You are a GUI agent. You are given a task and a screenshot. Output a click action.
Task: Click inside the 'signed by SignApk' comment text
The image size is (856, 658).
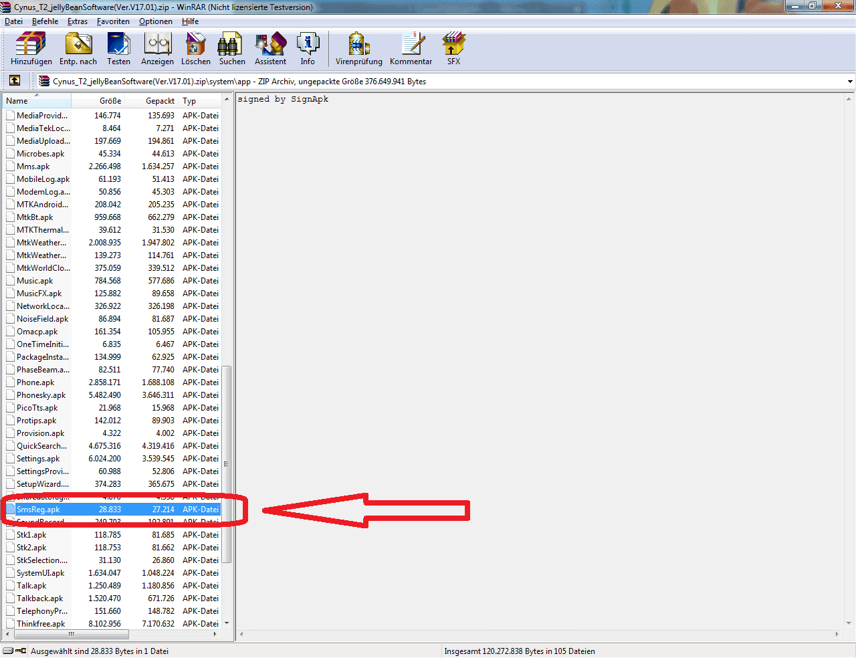[283, 99]
